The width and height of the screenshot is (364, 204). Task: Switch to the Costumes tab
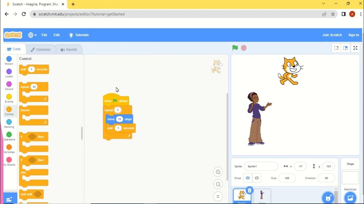pyautogui.click(x=40, y=49)
